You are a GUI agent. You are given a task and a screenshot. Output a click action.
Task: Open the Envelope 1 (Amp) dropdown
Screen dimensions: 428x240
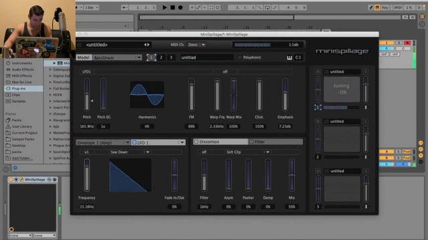103,142
